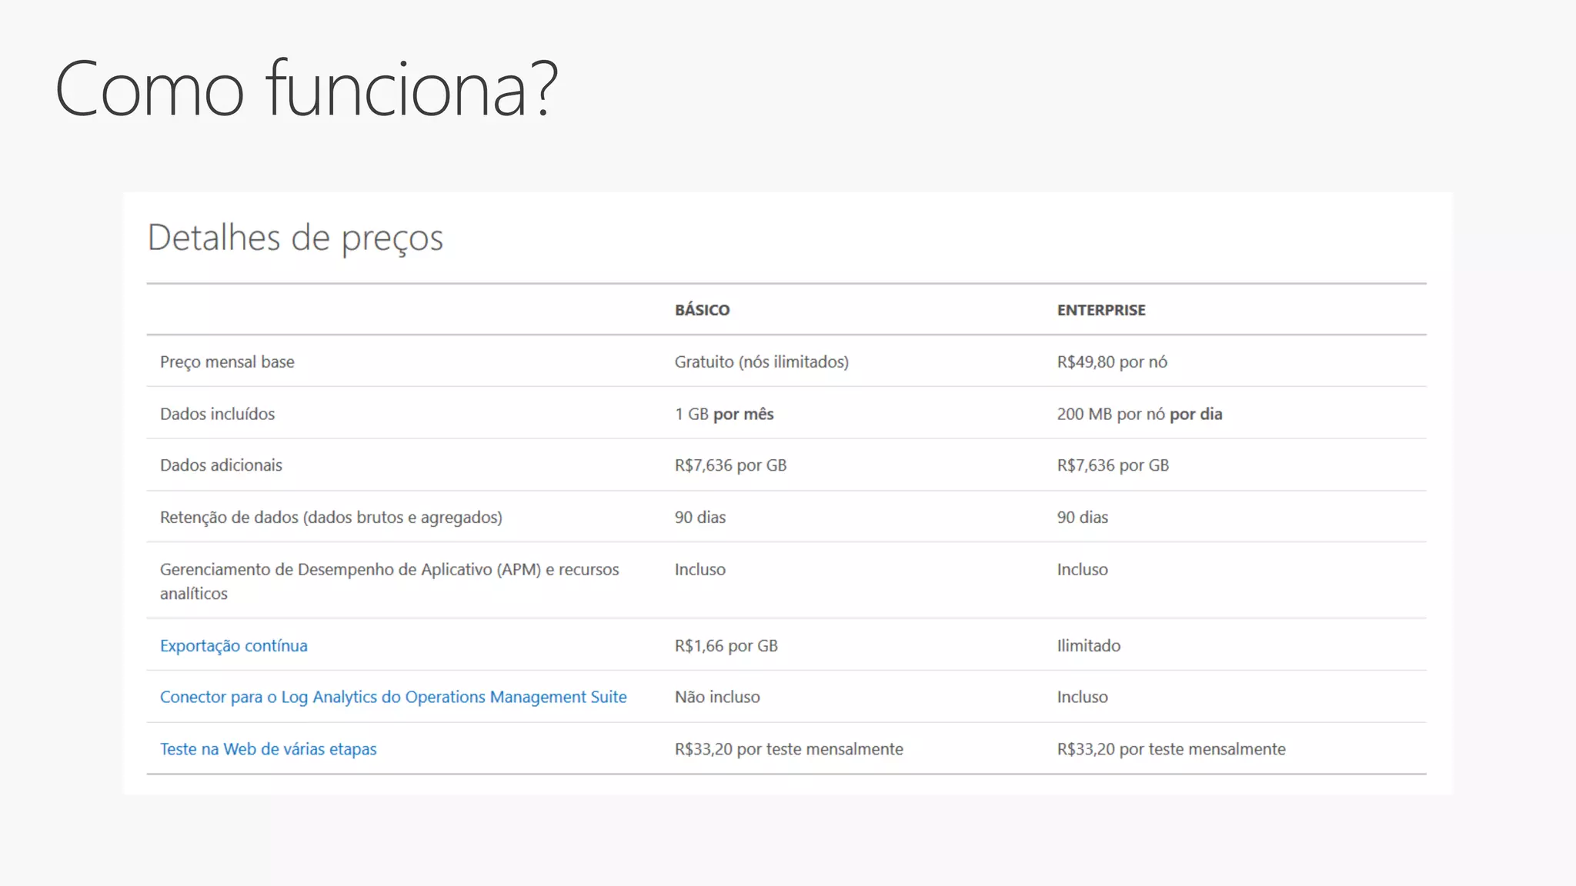Click Incluso in the Conector row
The width and height of the screenshot is (1576, 886).
(1082, 697)
